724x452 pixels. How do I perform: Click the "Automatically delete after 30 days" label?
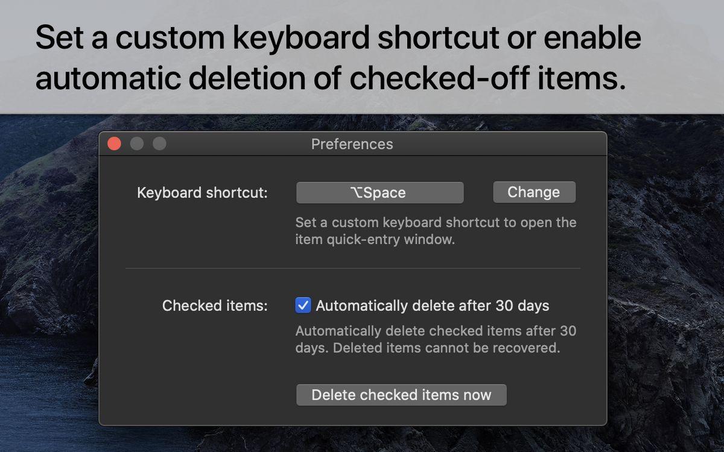432,306
